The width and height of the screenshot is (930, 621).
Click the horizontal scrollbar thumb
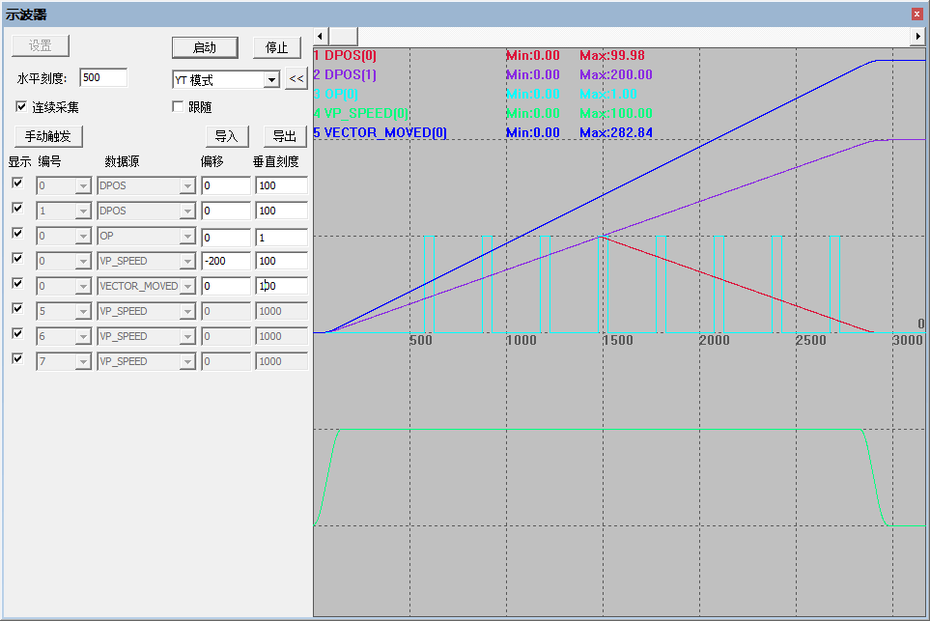pos(343,36)
